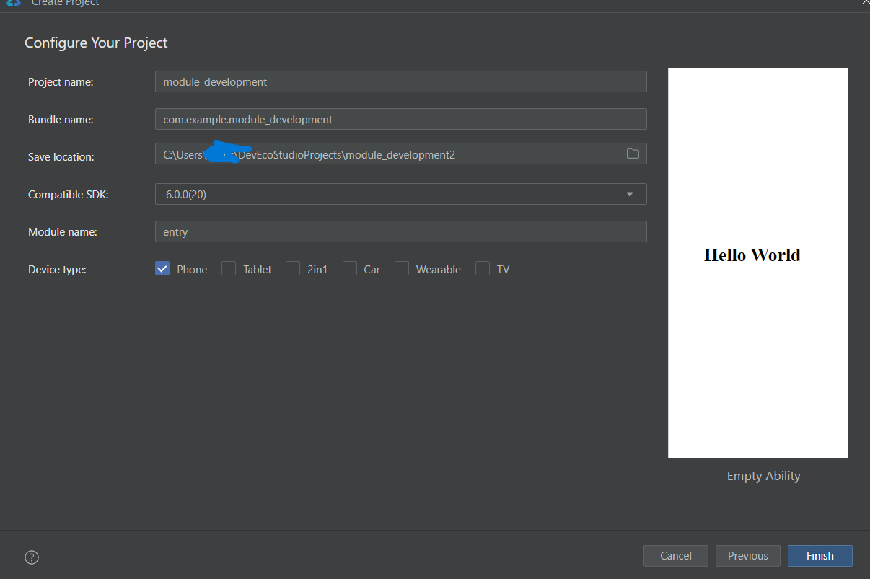Click the Hello World template preview

(757, 262)
